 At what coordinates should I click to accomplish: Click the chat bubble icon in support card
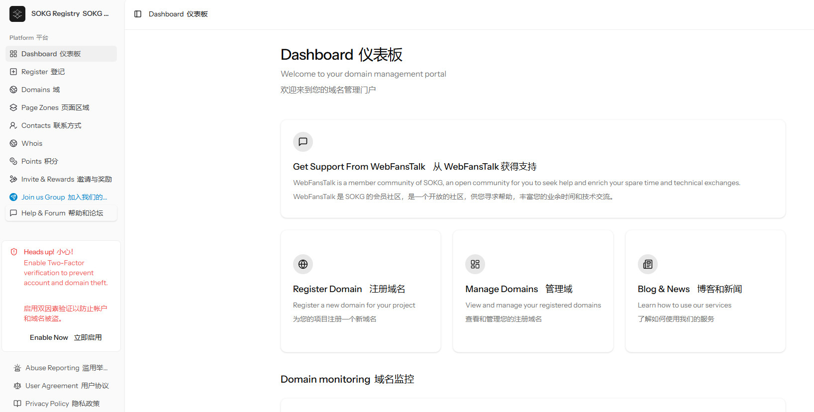303,142
